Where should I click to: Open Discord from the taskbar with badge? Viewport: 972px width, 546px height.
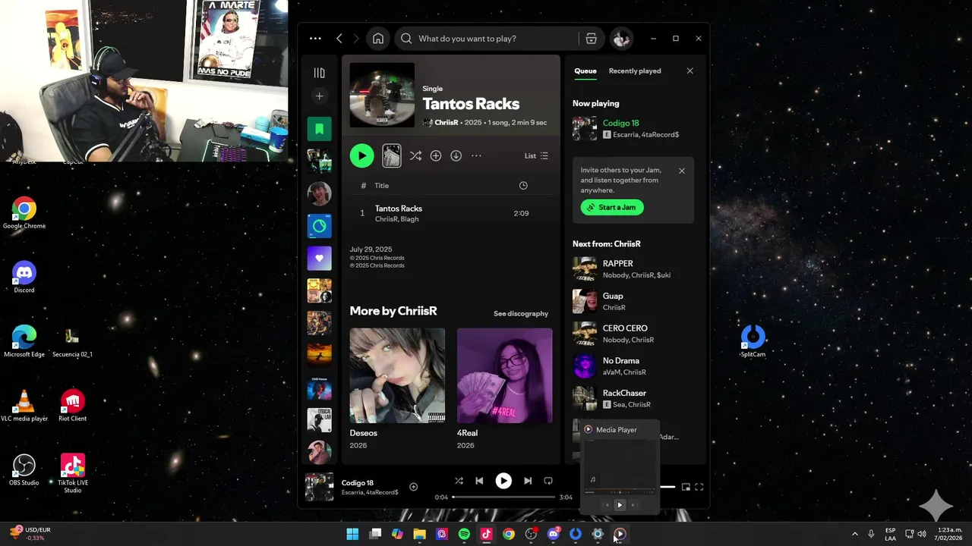point(553,534)
